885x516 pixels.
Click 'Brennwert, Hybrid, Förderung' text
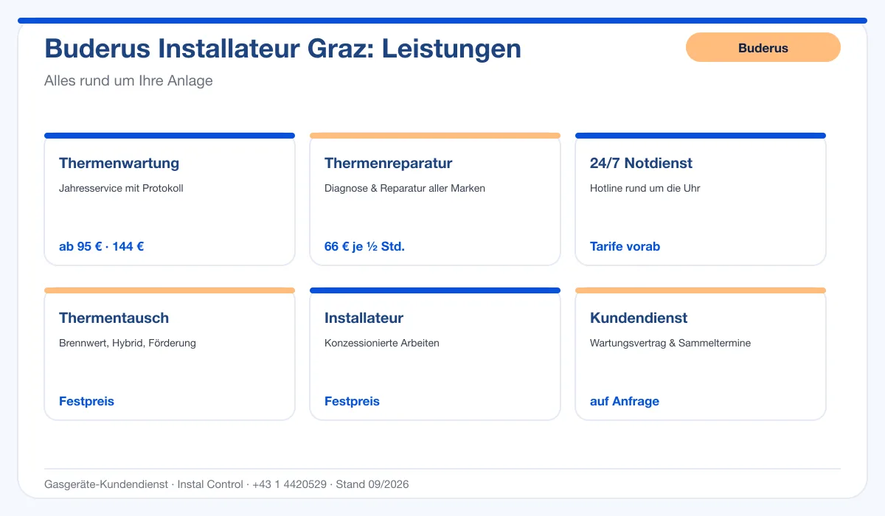pyautogui.click(x=128, y=343)
